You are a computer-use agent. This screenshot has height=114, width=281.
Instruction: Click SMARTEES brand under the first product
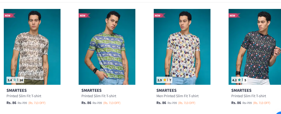(x=16, y=90)
